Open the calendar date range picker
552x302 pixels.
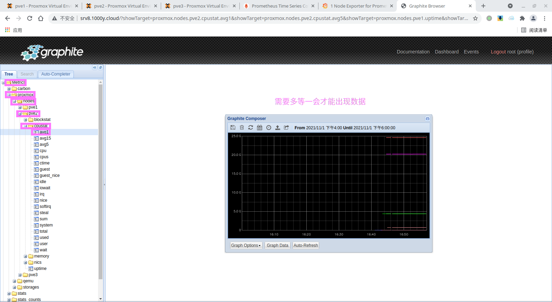click(x=260, y=128)
